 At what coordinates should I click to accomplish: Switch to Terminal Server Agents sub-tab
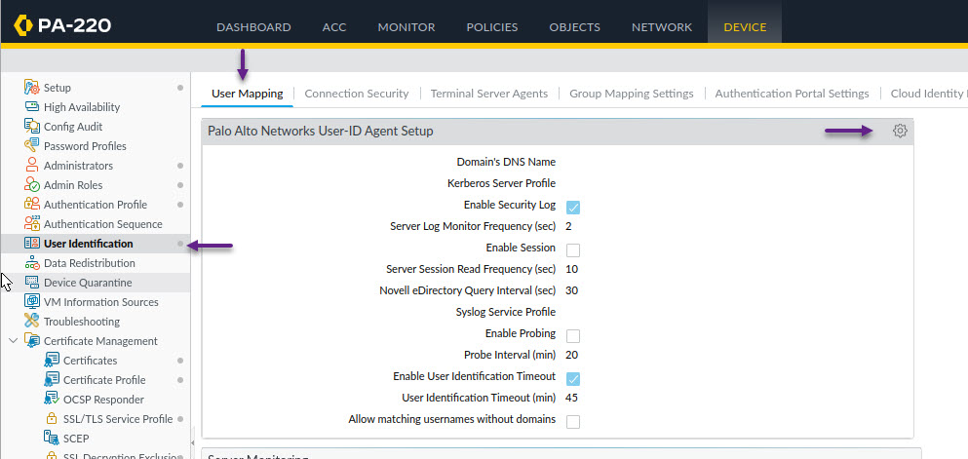pyautogui.click(x=489, y=94)
